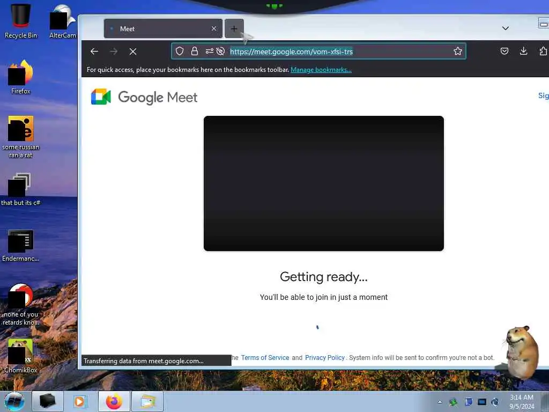
Task: Bookmark this page with the star icon
Action: (x=458, y=51)
